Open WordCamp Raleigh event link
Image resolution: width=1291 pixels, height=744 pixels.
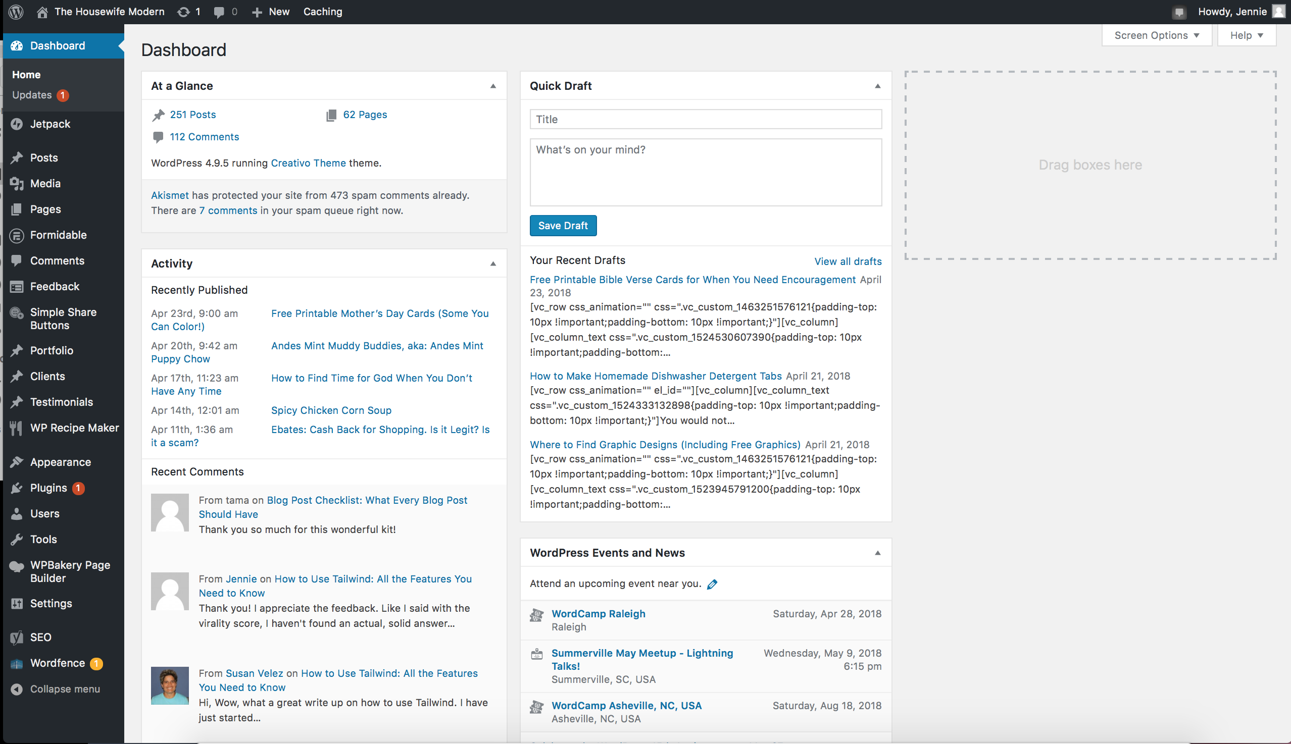click(598, 614)
